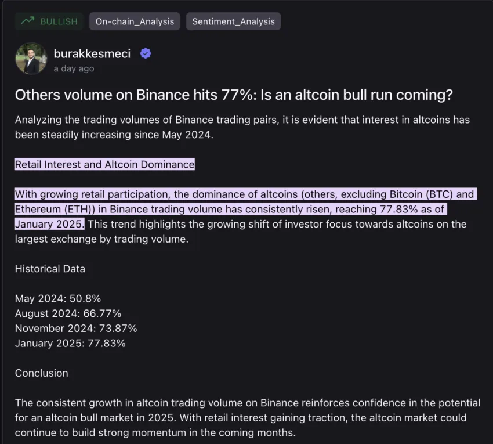The height and width of the screenshot is (444, 493).
Task: Click the intro paragraph about Binance trading pairs
Action: (242, 127)
